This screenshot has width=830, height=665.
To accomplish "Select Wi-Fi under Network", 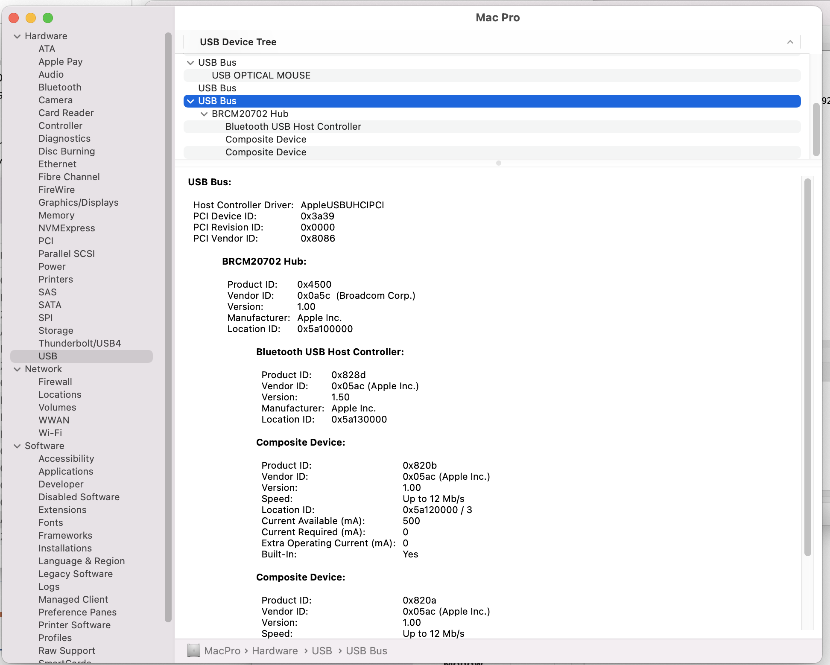I will pyautogui.click(x=50, y=433).
